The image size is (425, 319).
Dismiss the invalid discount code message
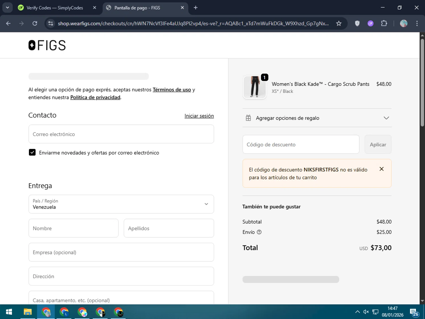[381, 169]
